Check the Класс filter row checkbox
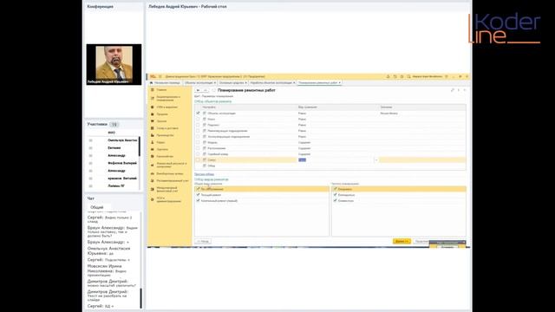The image size is (555, 312). pos(198,120)
